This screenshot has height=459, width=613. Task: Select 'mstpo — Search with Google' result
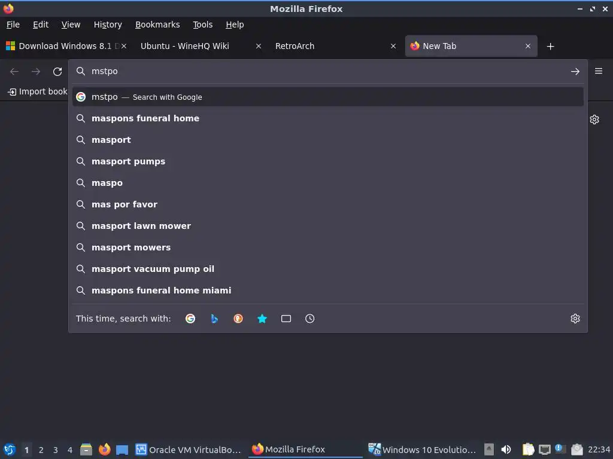(x=327, y=97)
